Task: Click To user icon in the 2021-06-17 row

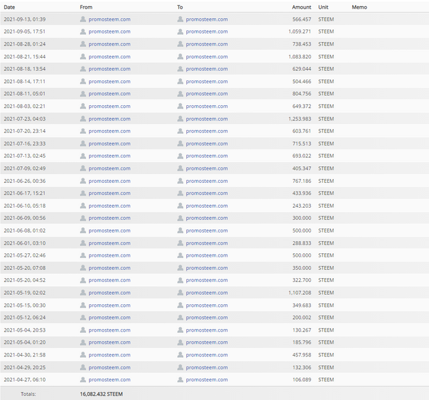Action: coord(180,194)
